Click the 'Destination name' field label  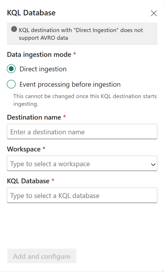(34, 117)
